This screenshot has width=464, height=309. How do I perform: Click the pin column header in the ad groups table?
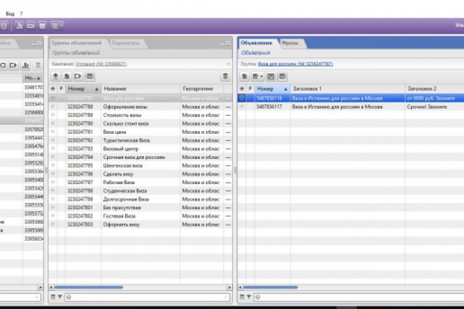[61, 89]
